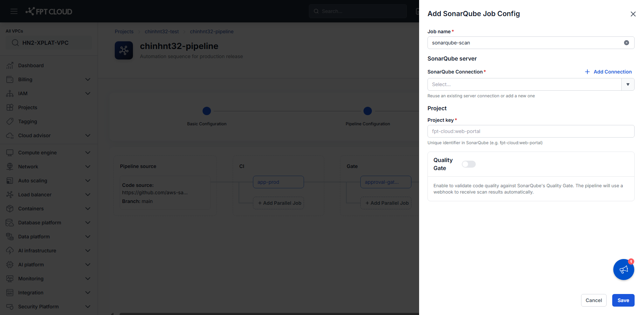Viewport: 643px width, 315px height.
Task: Expand the Billing menu chevron
Action: (x=88, y=79)
